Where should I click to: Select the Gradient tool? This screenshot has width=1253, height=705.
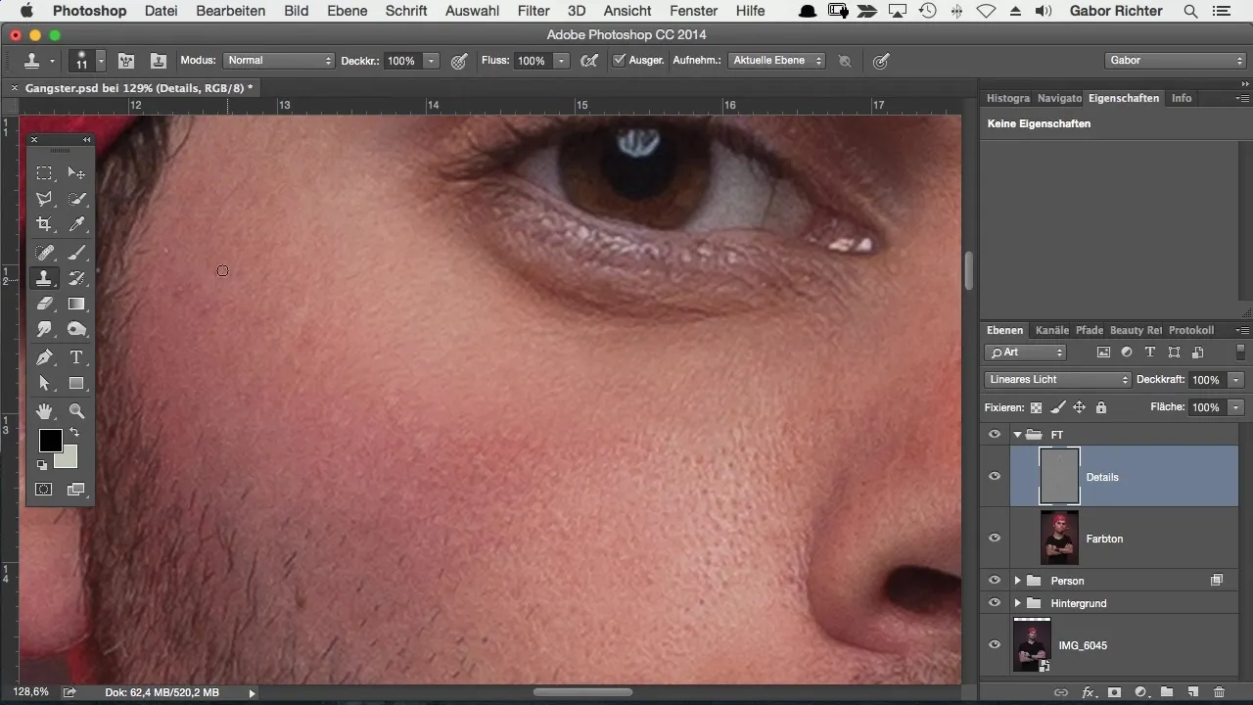coord(76,305)
